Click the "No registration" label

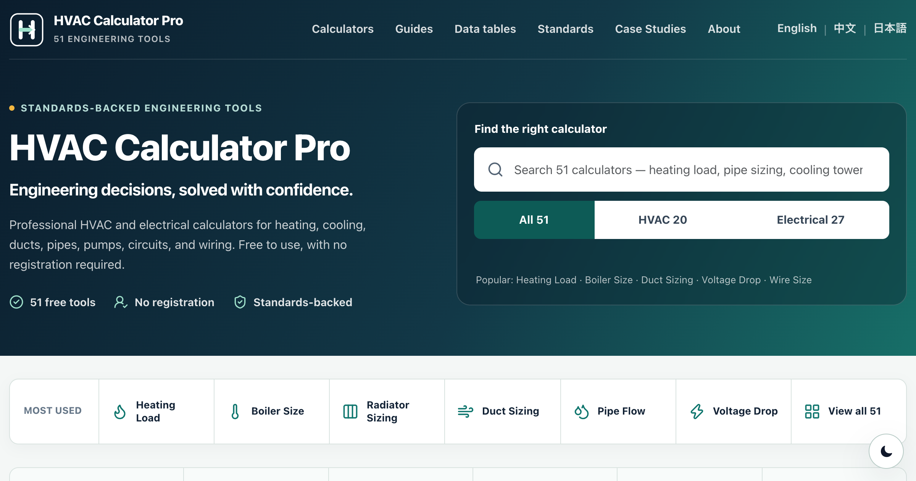click(174, 302)
